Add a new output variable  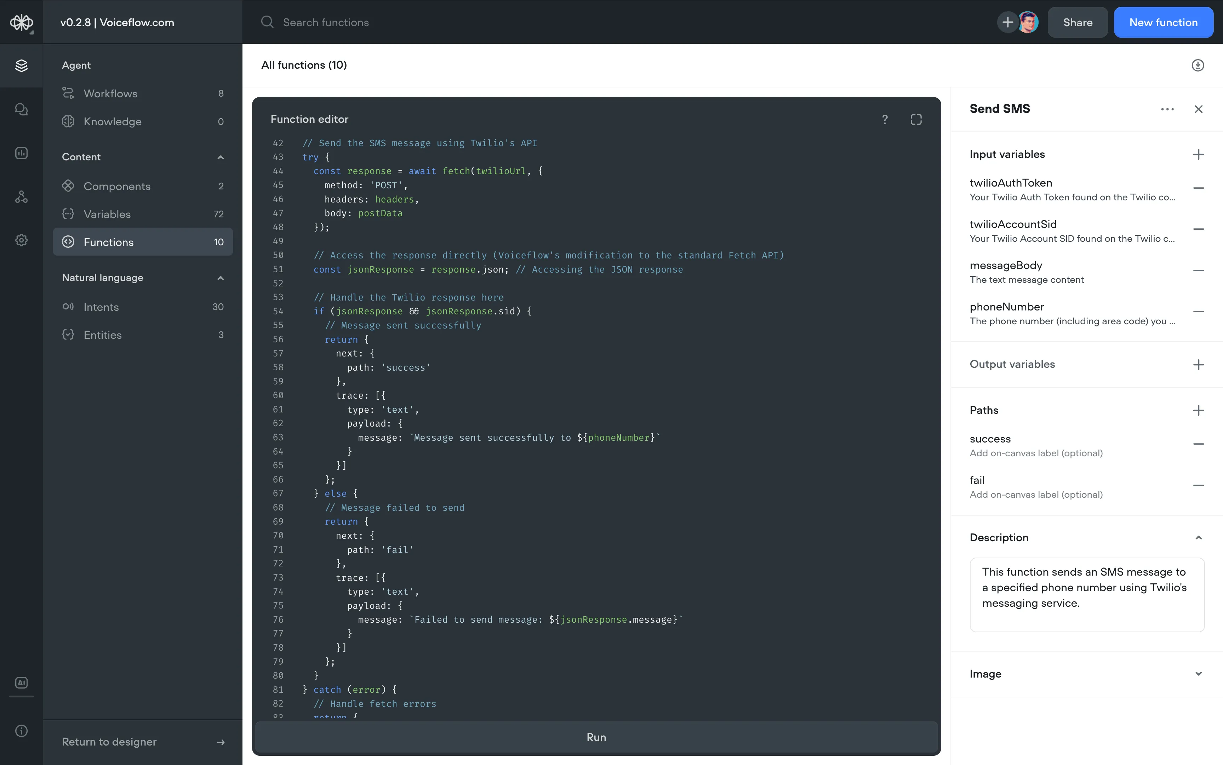tap(1198, 365)
